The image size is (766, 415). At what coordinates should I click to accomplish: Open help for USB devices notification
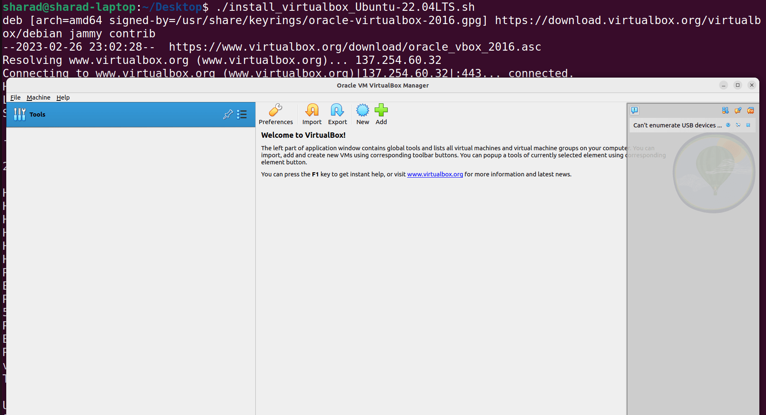point(728,125)
